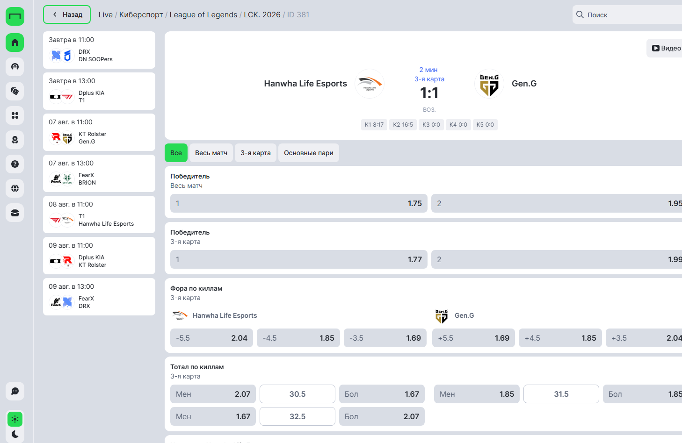
Task: Select the 3-я карта tab
Action: point(255,153)
